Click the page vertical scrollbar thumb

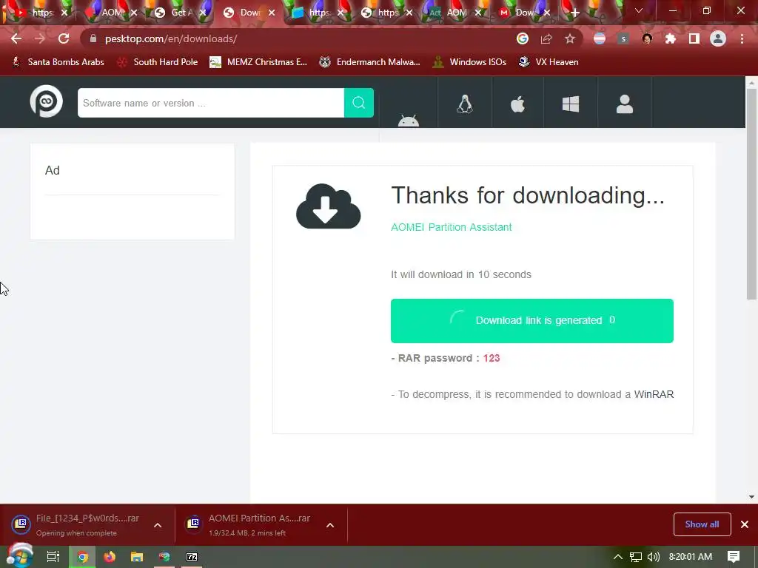click(x=751, y=195)
